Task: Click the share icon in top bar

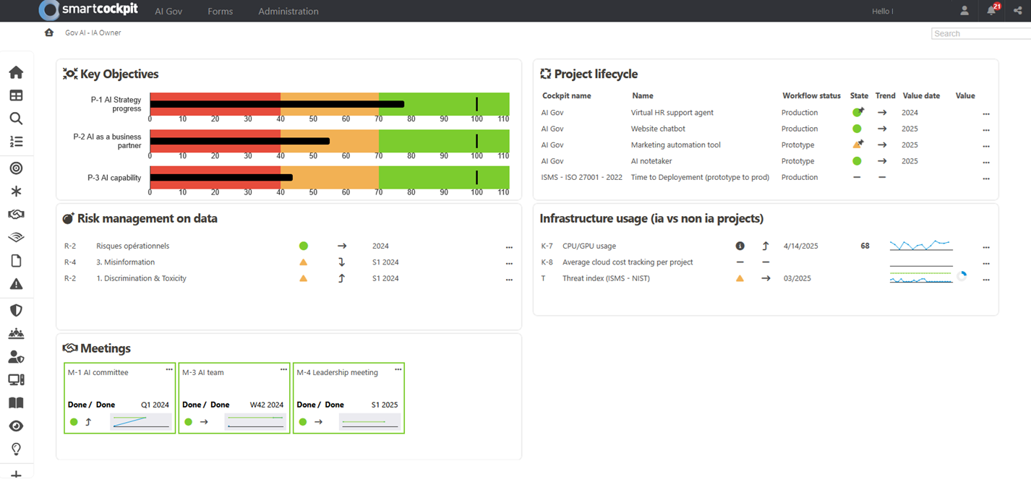Action: (x=1017, y=11)
